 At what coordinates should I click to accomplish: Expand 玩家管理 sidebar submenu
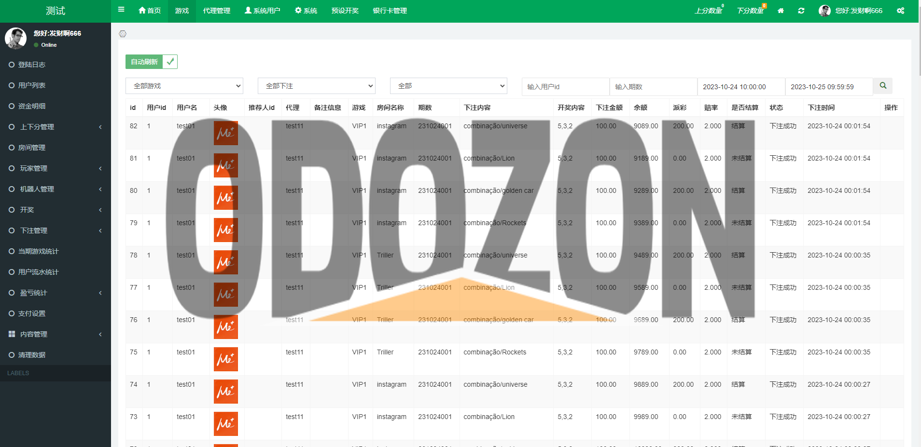(56, 168)
